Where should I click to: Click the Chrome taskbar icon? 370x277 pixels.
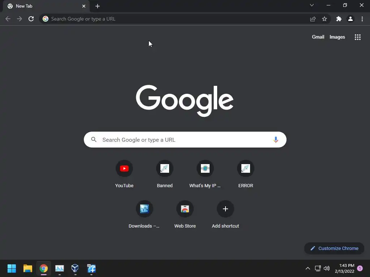(44, 268)
